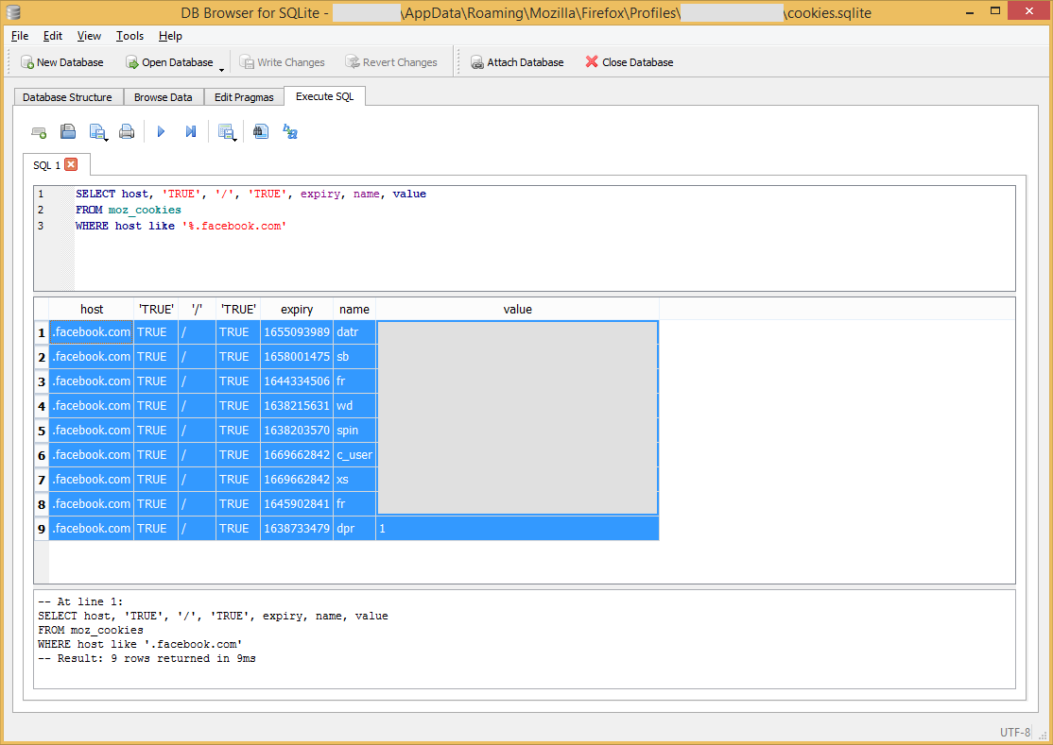
Task: Switch to Database Structure tab
Action: coord(68,97)
